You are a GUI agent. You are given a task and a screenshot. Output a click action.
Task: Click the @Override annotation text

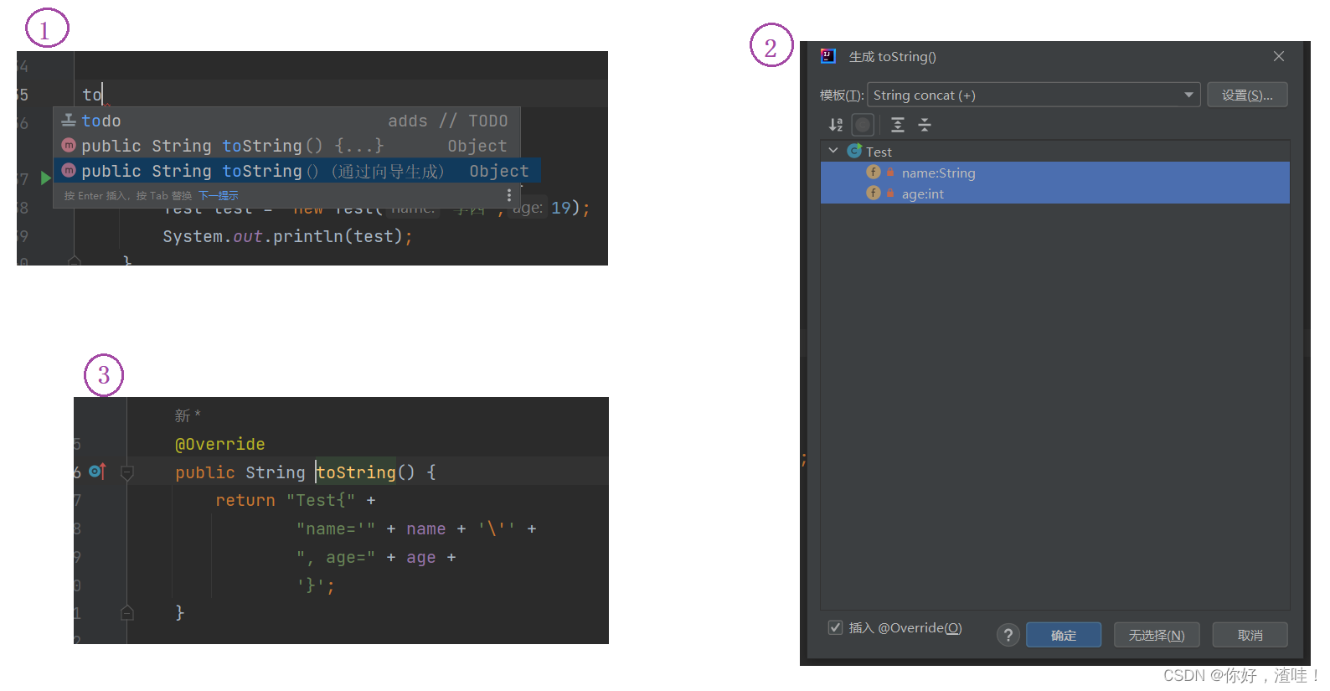point(219,444)
